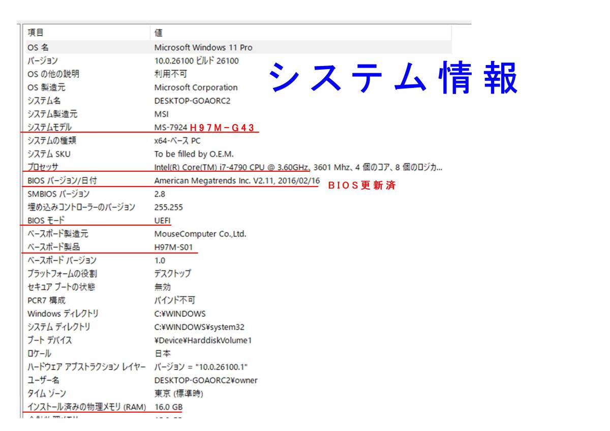The image size is (610, 431).
Task: Click the 日本 locale value
Action: pos(163,353)
